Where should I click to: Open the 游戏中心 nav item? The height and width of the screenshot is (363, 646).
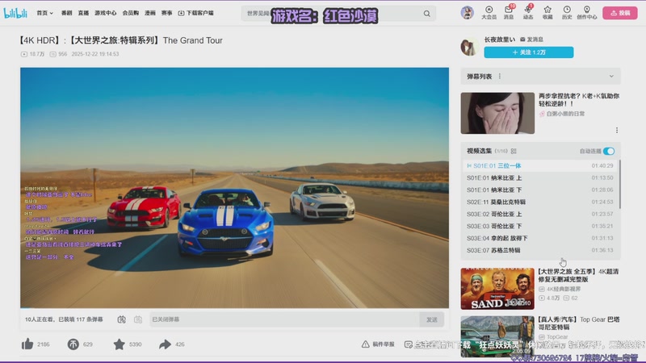click(x=106, y=13)
